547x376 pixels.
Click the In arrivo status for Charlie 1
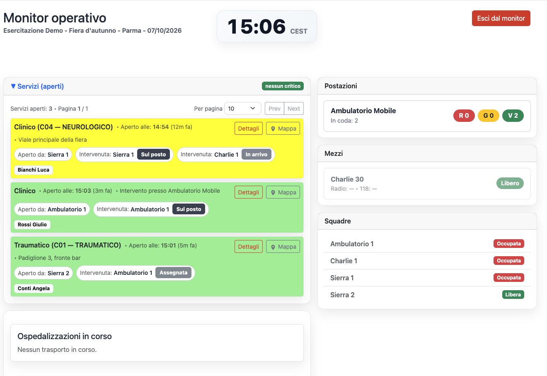[x=257, y=155]
